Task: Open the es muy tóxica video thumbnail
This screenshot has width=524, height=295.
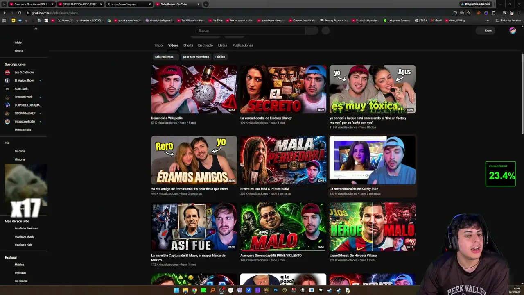Action: point(373,89)
